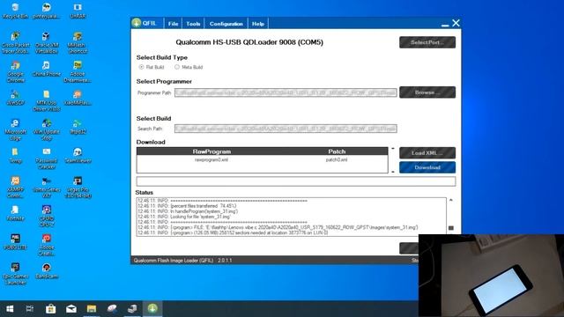Open the Windows Start menu
Screen dimensions: 564x317
(10, 309)
